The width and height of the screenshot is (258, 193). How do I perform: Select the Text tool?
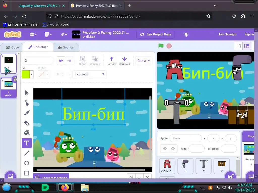pyautogui.click(x=27, y=143)
